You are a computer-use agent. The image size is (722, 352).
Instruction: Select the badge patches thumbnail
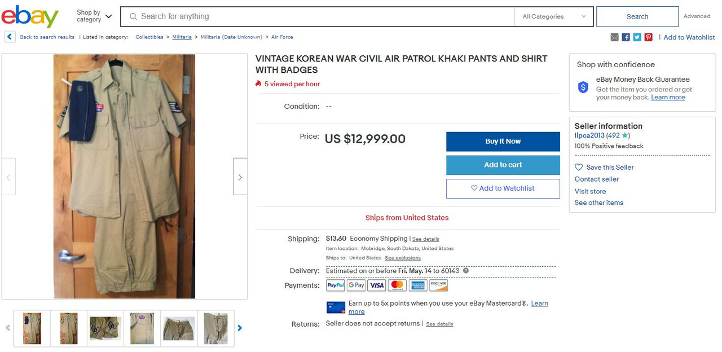coord(105,328)
